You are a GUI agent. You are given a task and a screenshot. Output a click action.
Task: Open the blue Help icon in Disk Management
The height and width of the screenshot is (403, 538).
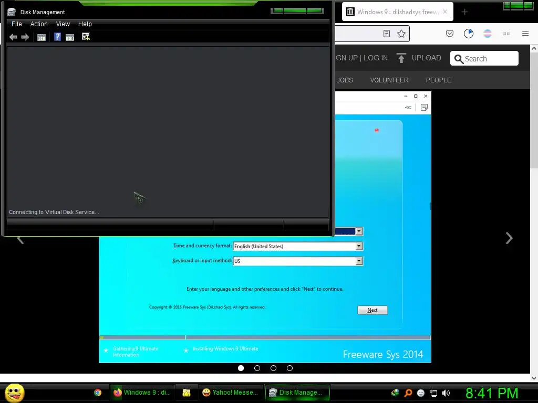(58, 37)
